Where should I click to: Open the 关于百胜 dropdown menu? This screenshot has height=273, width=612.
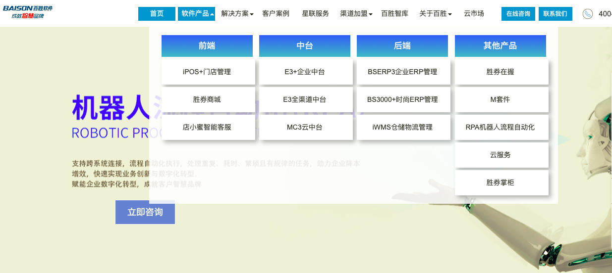[436, 14]
